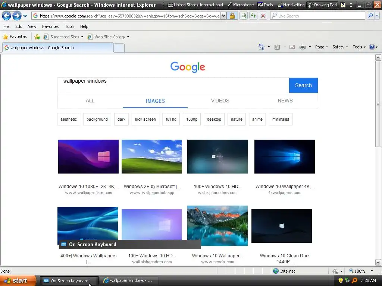
Task: Click the security shield tray icon
Action: 341,280
